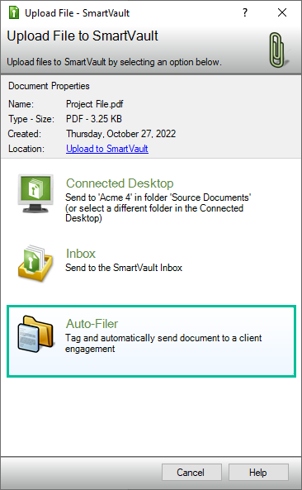Click the 'Send to Acme 4' folder description

tap(158, 207)
